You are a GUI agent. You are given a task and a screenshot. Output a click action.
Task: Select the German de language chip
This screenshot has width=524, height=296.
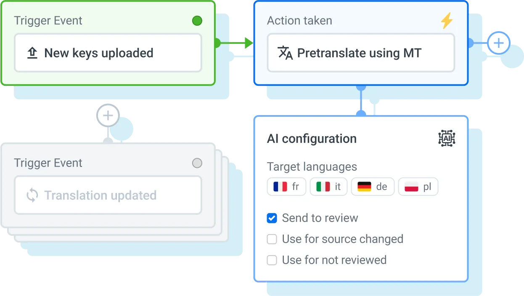point(373,187)
